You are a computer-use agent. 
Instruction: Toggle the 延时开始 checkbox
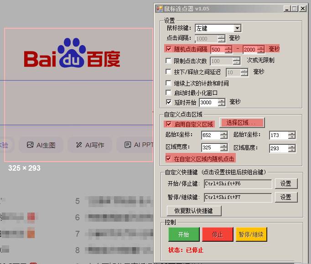coord(169,102)
